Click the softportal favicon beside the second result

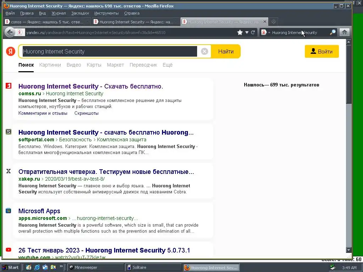click(x=9, y=132)
